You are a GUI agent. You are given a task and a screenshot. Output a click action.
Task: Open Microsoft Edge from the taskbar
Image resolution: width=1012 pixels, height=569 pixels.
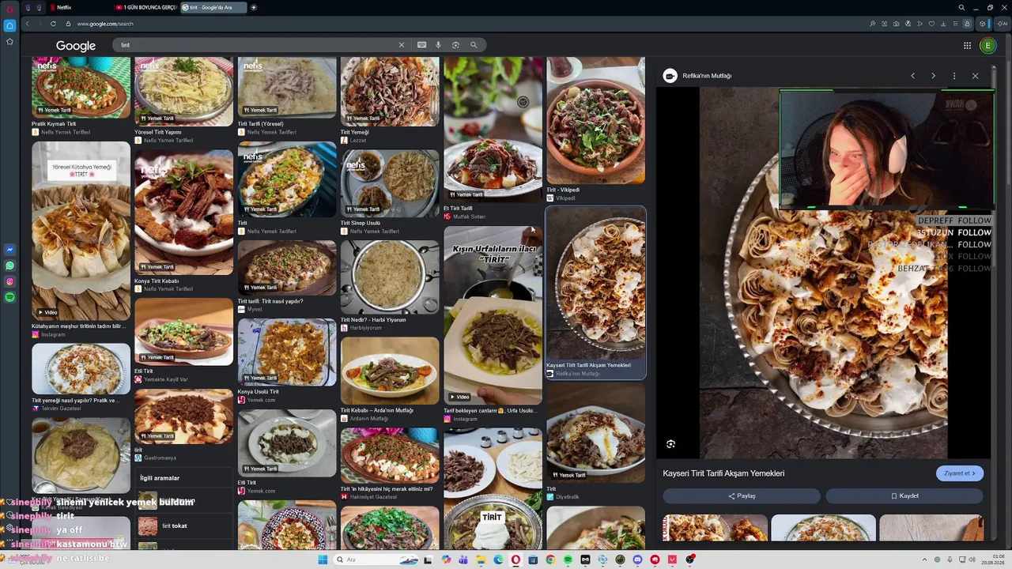tap(498, 560)
